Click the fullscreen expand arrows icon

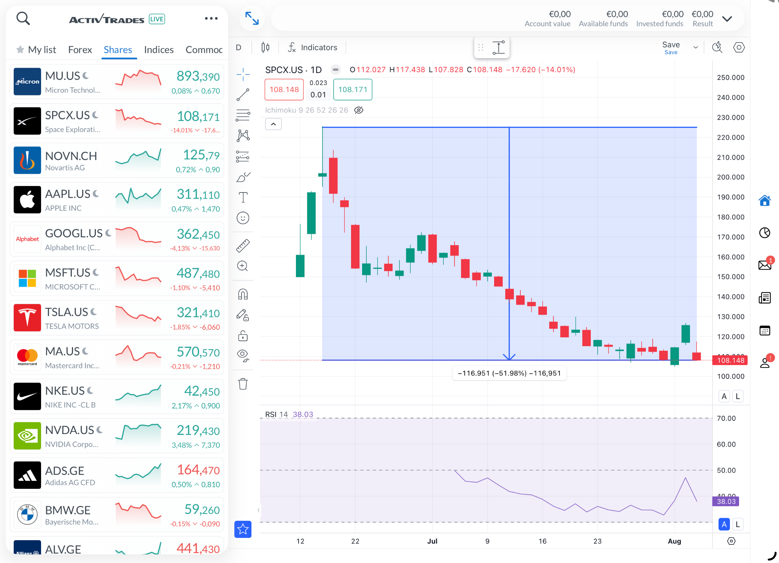point(252,18)
